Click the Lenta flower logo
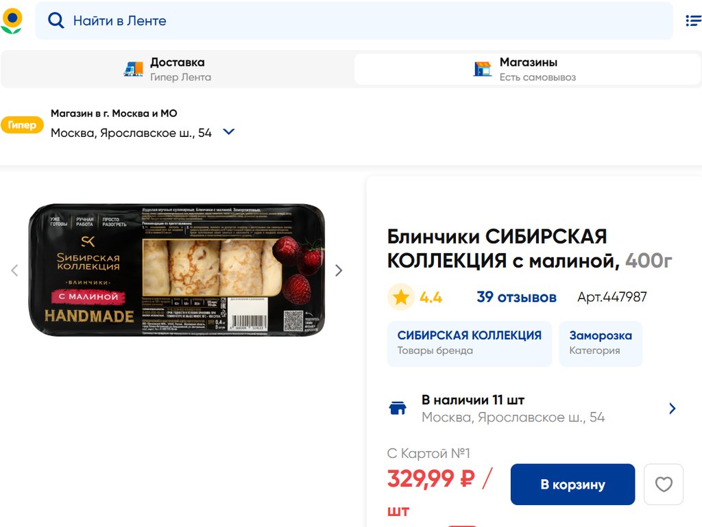 coord(12,21)
